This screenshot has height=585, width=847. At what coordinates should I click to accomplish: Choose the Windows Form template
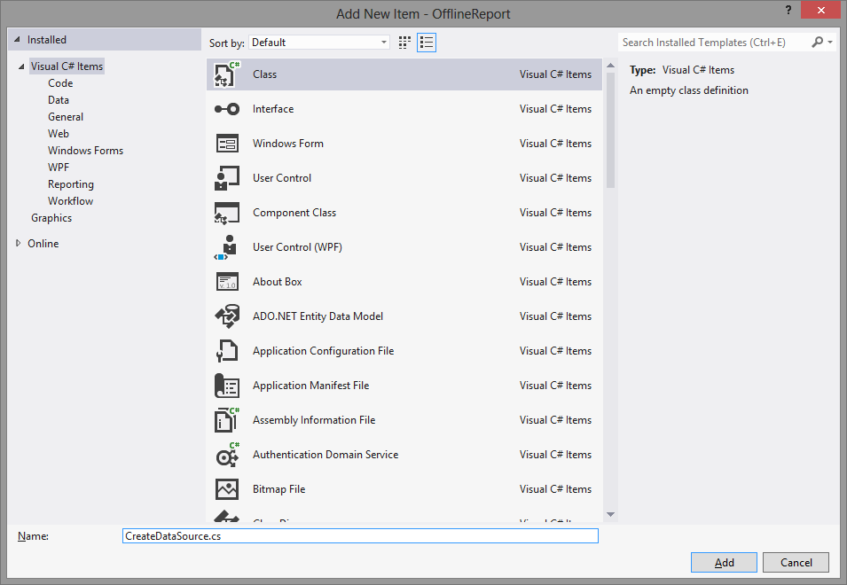coord(225,143)
